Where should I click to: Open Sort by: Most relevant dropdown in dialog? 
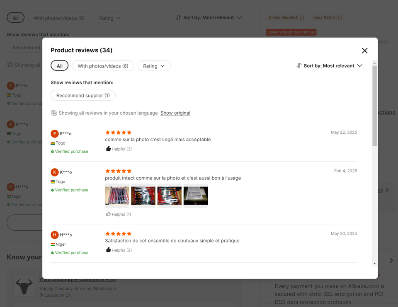tap(329, 66)
